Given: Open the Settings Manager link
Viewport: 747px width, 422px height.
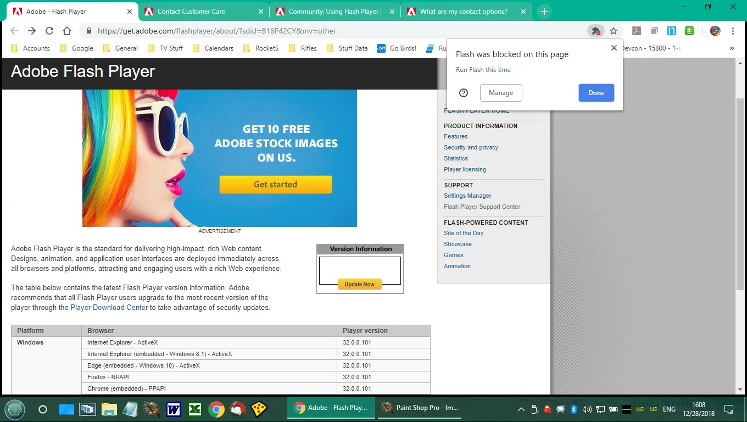Looking at the screenshot, I should coord(467,196).
